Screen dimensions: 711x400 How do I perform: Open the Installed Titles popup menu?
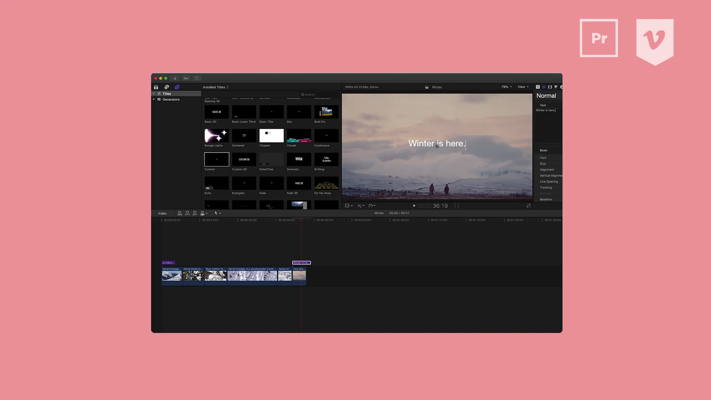(x=216, y=87)
